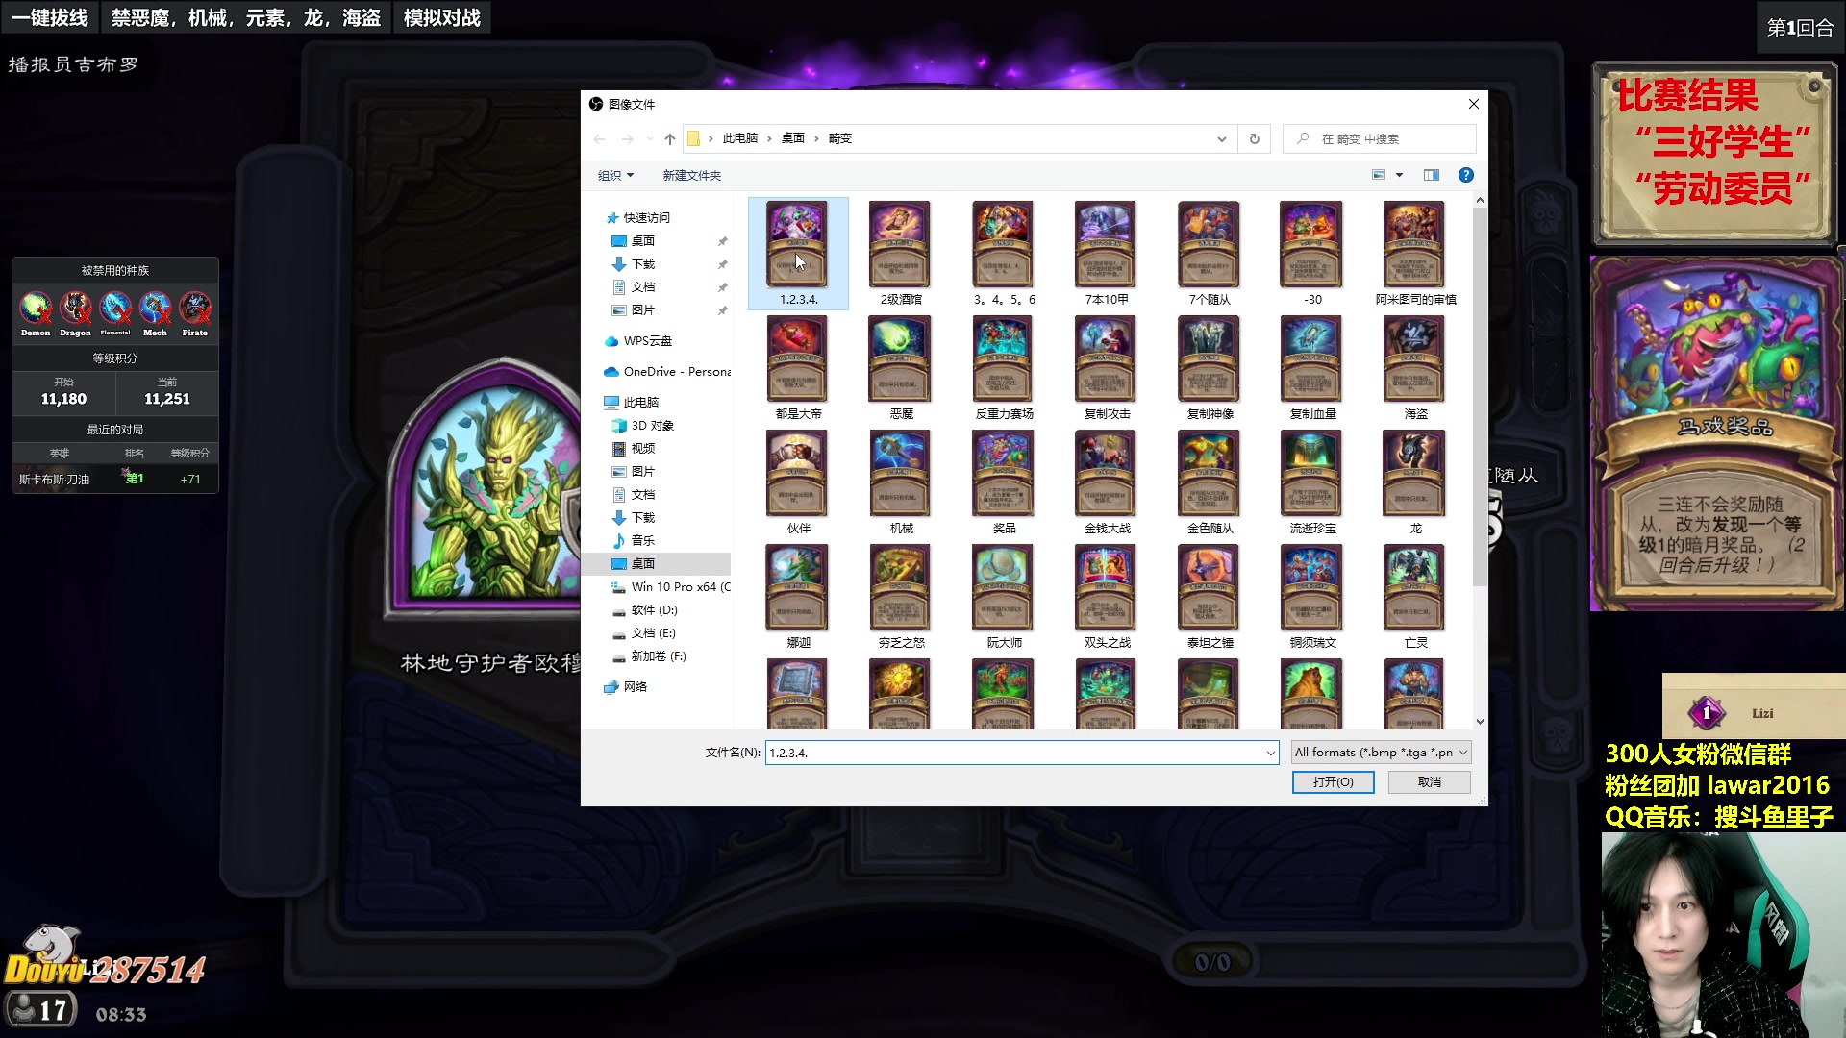Screen dimensions: 1846x1038
Task: Select the 机械 image file
Action: pos(901,482)
